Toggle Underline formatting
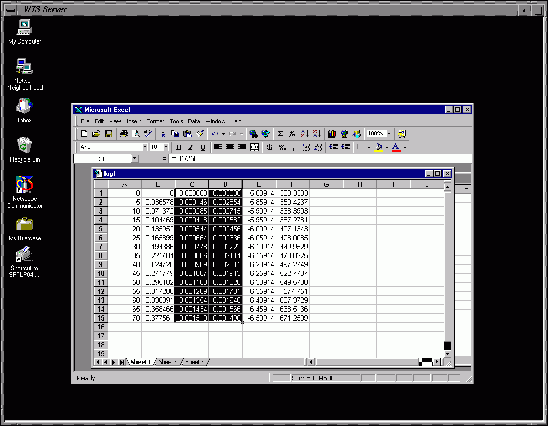The width and height of the screenshot is (548, 426). pos(203,147)
